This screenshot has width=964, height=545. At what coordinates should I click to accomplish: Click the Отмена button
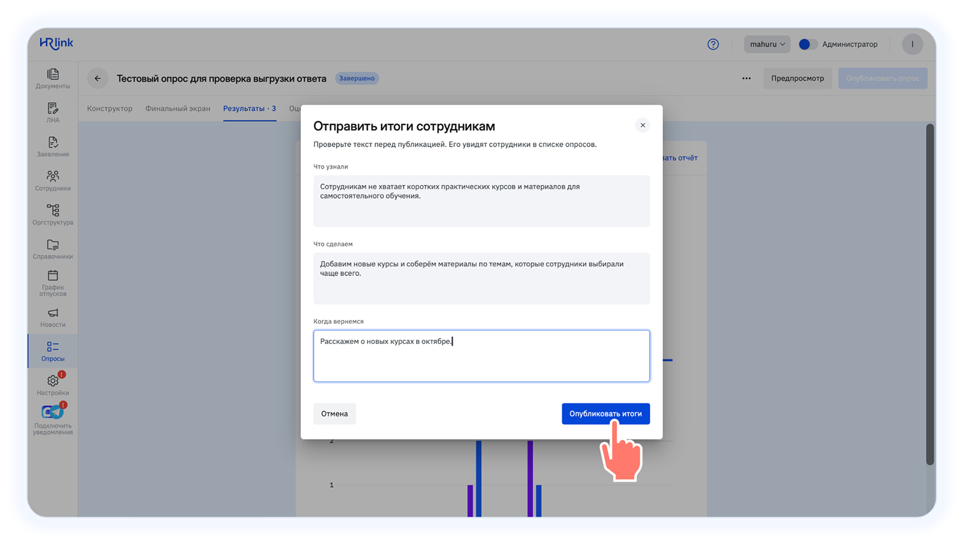[x=334, y=413]
